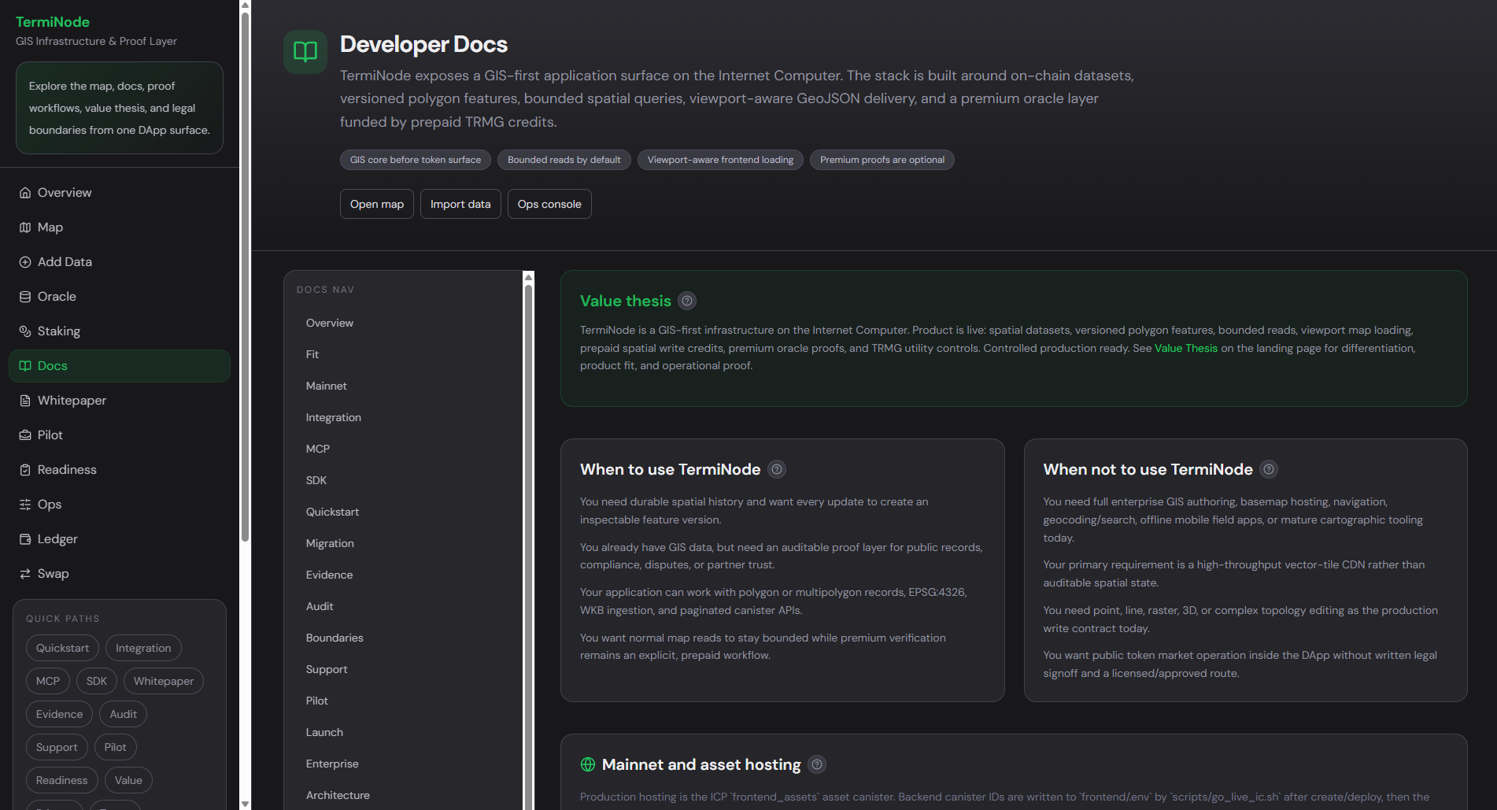Click the Pilot briefcase icon
1497x810 pixels.
coord(25,435)
